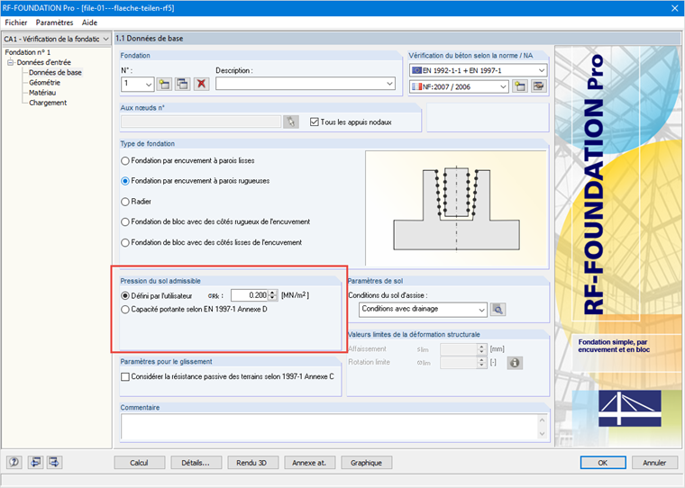Viewport: 685px width, 488px height.
Task: Enable Considérer la résistance passive des terrains
Action: point(125,376)
